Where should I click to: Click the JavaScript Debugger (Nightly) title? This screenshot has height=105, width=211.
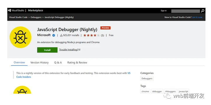click(67, 30)
